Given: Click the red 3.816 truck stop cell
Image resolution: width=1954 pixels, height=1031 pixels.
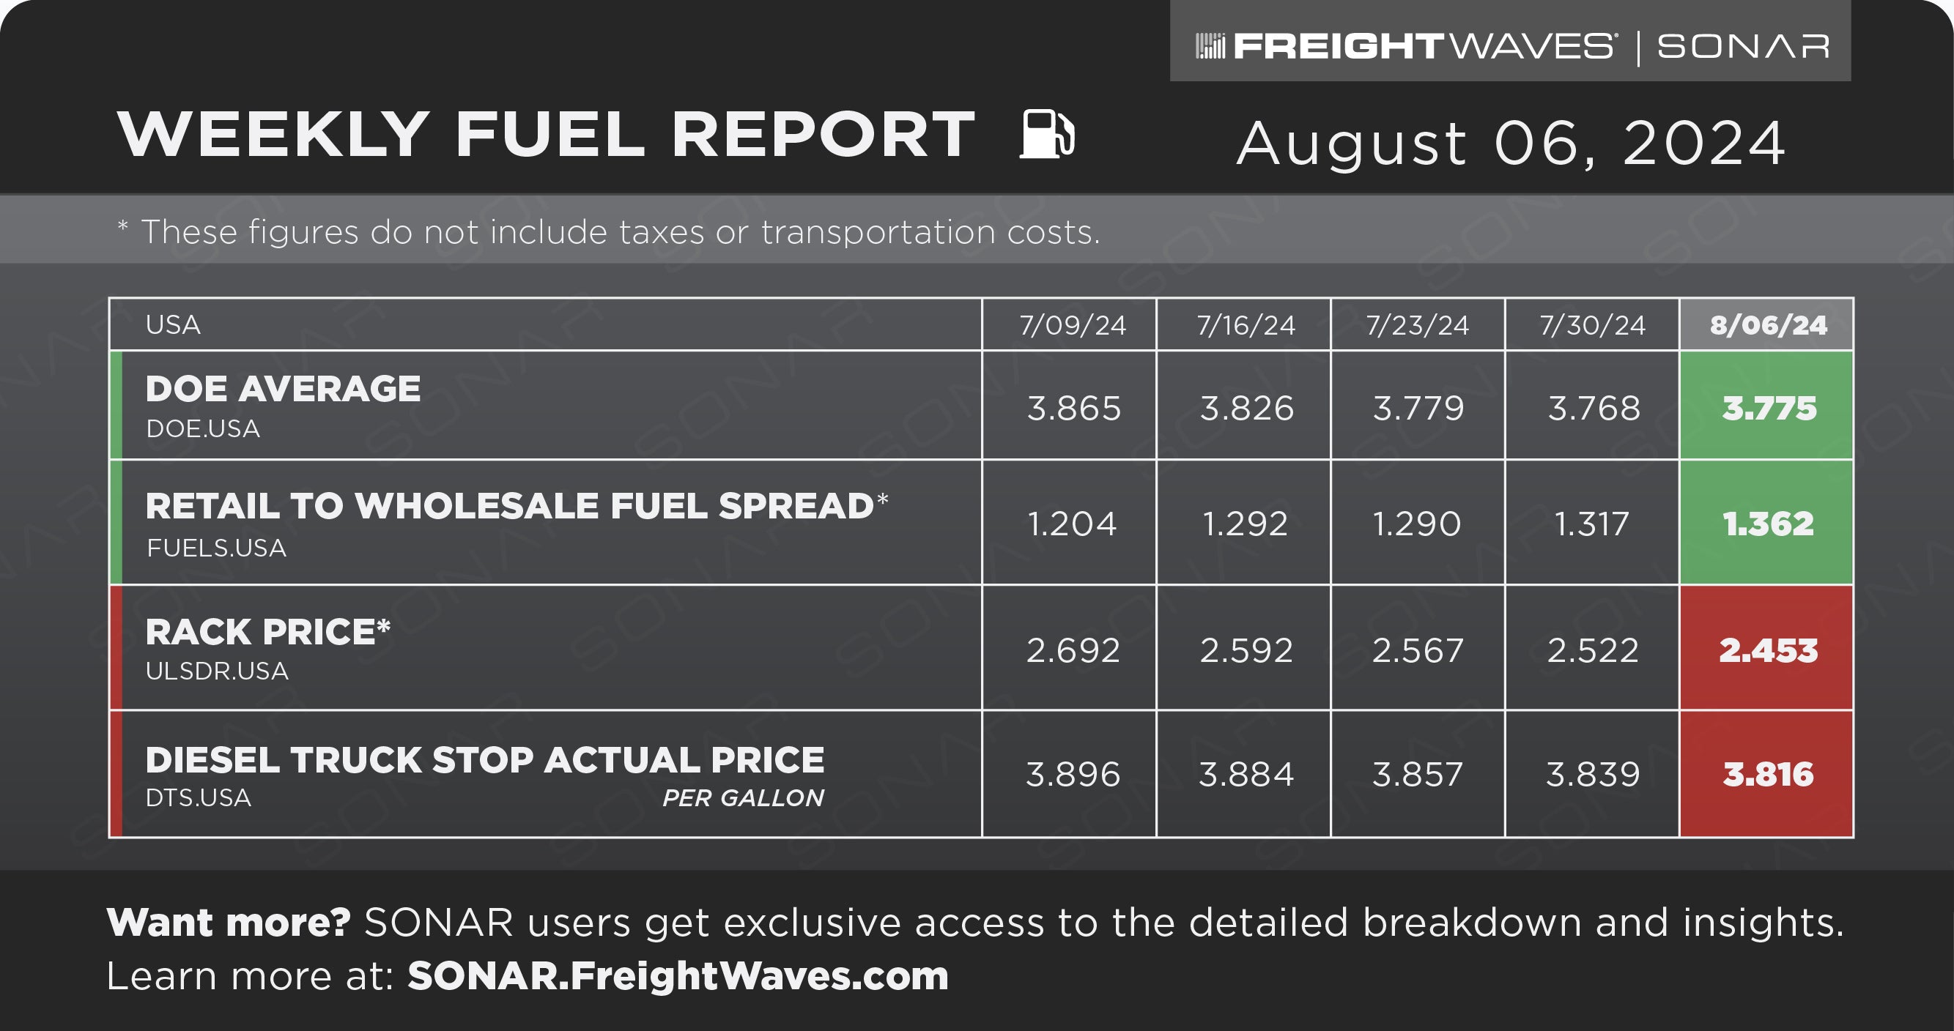Looking at the screenshot, I should [1766, 774].
